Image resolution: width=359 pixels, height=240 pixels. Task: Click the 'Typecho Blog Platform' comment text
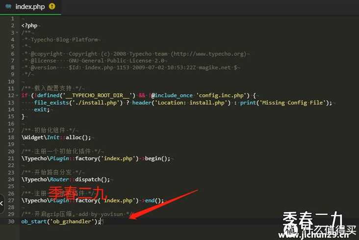pyautogui.click(x=64, y=40)
